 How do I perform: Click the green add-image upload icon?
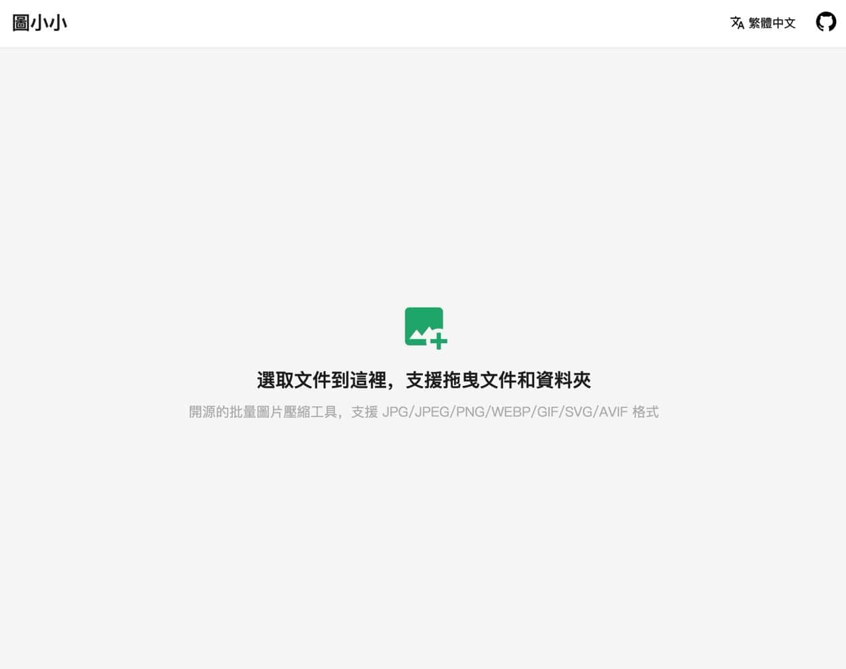coord(426,327)
